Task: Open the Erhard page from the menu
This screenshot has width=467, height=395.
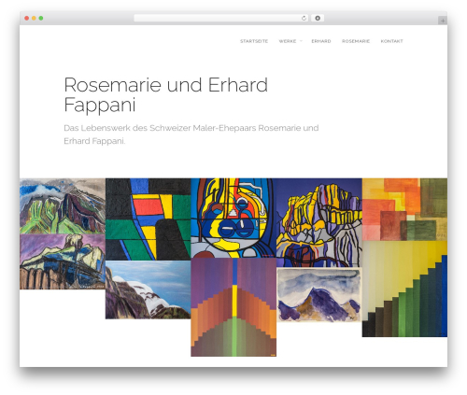Action: click(x=321, y=41)
